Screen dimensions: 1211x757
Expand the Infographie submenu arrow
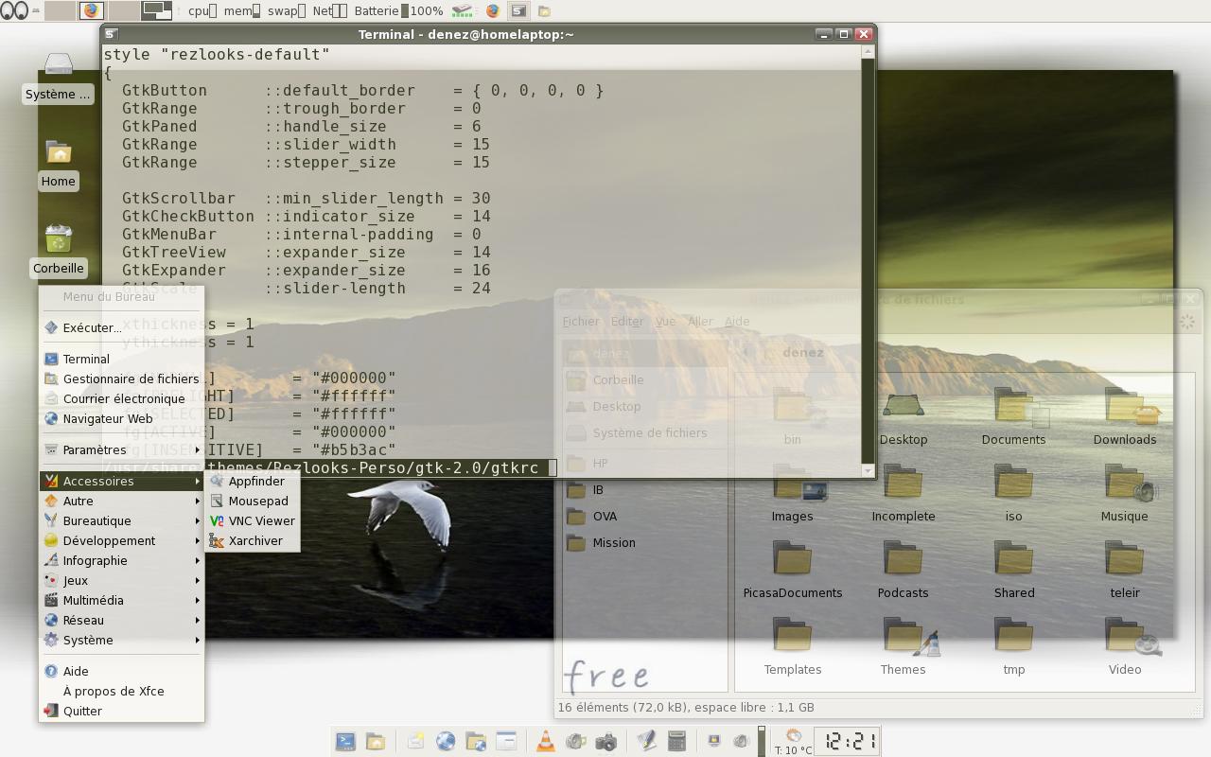(198, 560)
